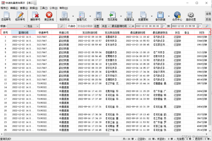The image size is (212, 141).
Task: Open the 编辑(E) menu
Action: click(14, 8)
